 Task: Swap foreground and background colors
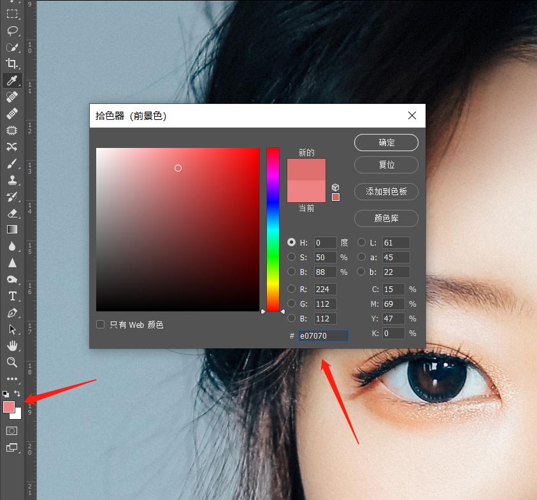(17, 393)
